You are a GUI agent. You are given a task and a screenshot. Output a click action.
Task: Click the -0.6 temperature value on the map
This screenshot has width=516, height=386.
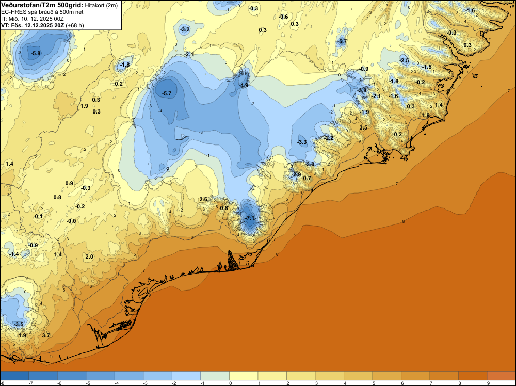283,17
